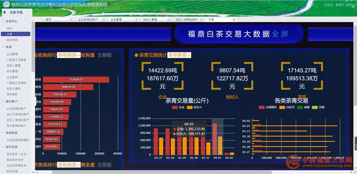This screenshot has width=357, height=174.
Task: Click the sidebar vertical scrollbar thumb
Action: [x=33, y=47]
